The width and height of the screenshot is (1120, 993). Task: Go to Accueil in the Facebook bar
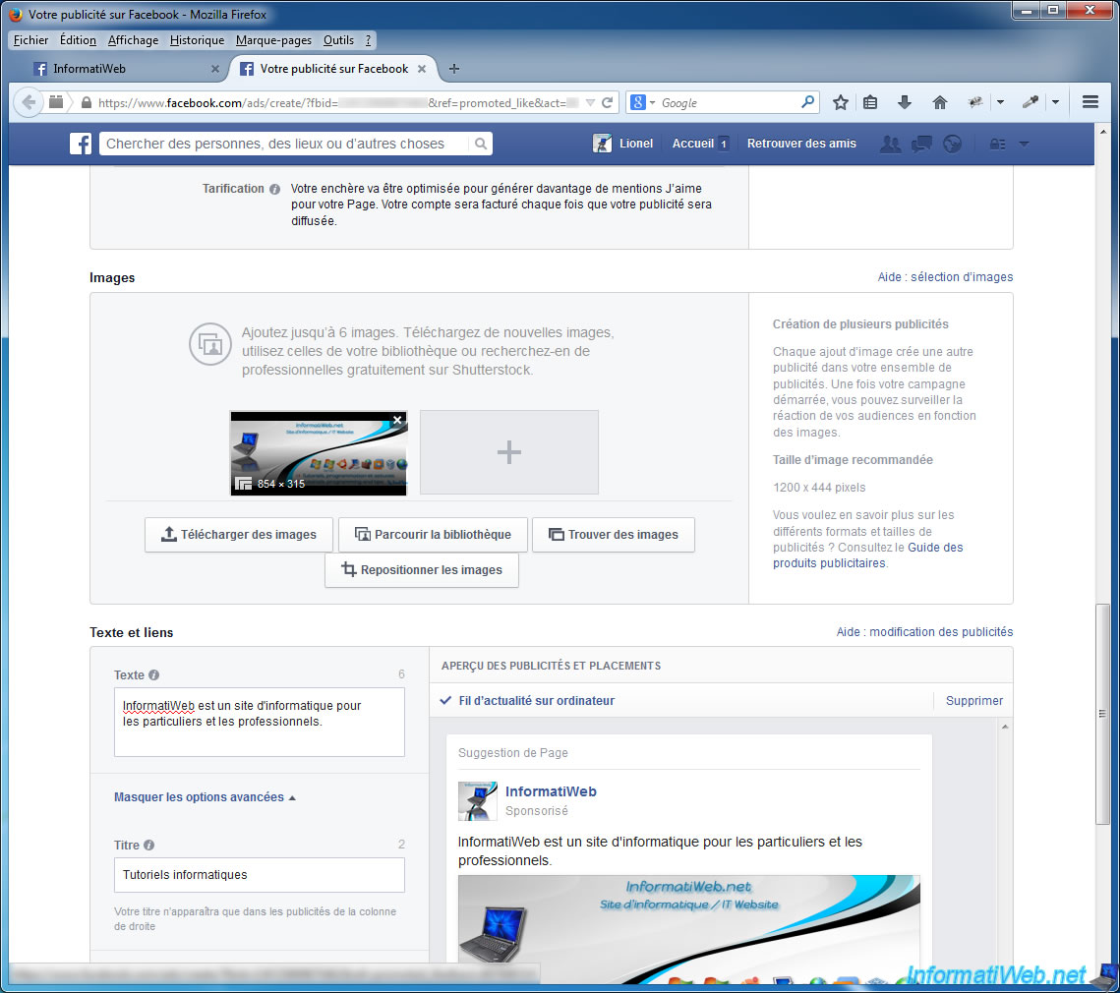coord(693,144)
